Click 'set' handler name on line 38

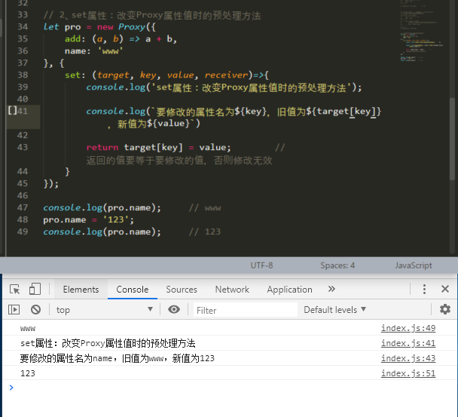tap(73, 75)
